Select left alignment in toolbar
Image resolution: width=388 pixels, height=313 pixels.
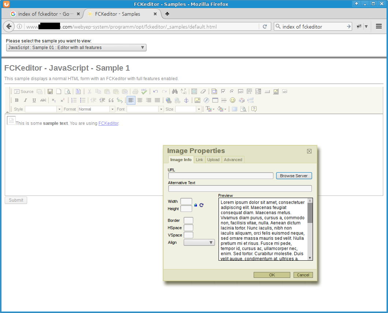tap(131, 100)
